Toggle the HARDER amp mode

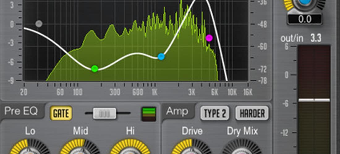coord(252,113)
